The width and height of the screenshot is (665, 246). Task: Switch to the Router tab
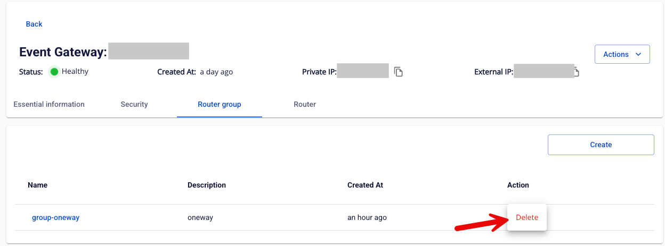click(305, 104)
